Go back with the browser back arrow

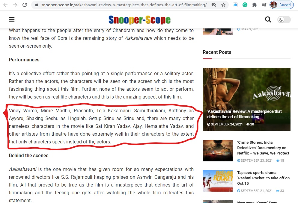pyautogui.click(x=5, y=5)
